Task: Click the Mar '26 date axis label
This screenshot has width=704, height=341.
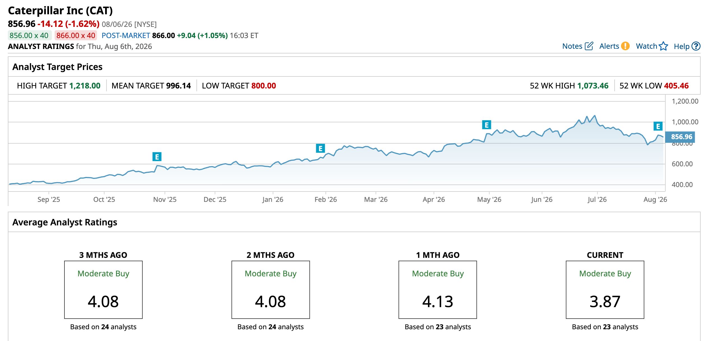Action: (x=376, y=200)
